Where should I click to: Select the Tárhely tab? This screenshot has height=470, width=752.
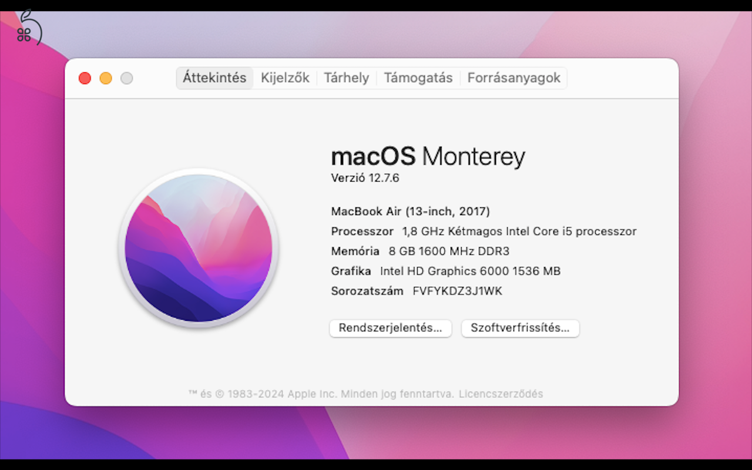tap(347, 78)
